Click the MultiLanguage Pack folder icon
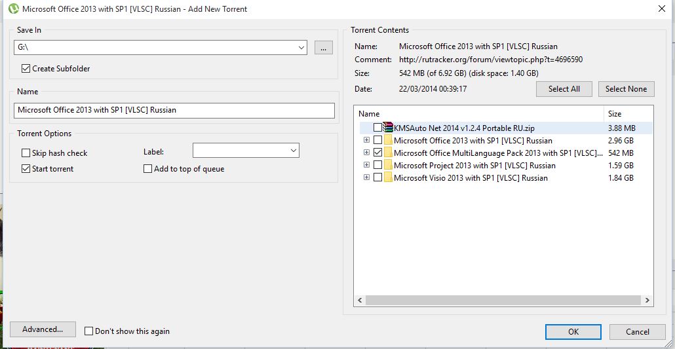 tap(388, 153)
